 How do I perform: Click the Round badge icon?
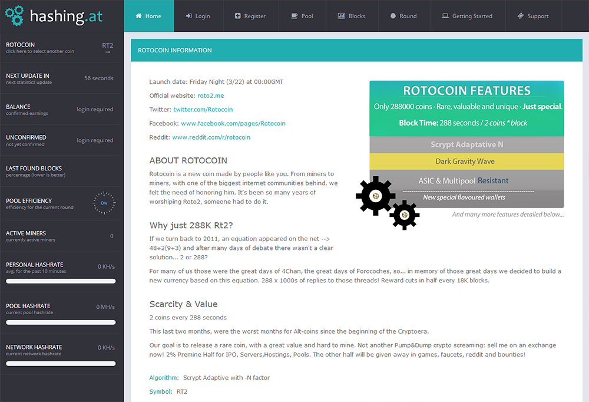393,16
